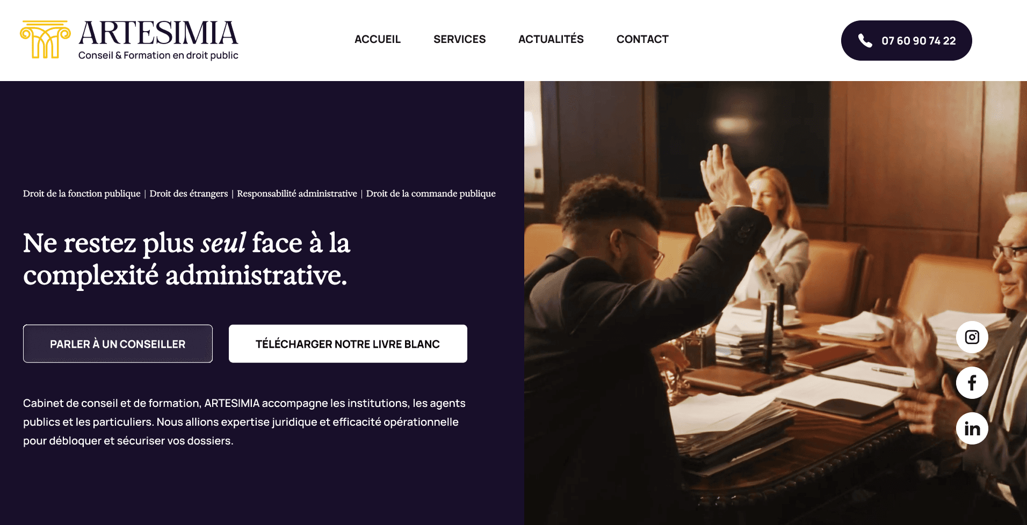Go to the ACCUEIL menu item
The width and height of the screenshot is (1027, 525).
click(378, 39)
